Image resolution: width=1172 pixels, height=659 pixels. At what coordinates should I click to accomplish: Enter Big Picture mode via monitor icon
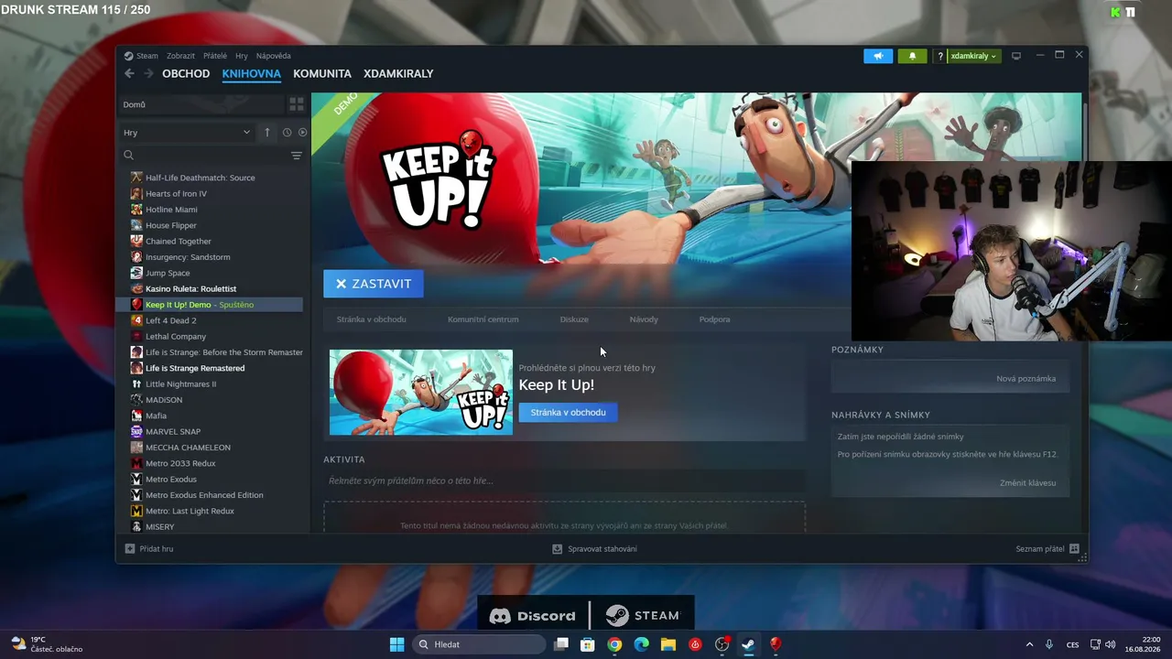pyautogui.click(x=1016, y=56)
